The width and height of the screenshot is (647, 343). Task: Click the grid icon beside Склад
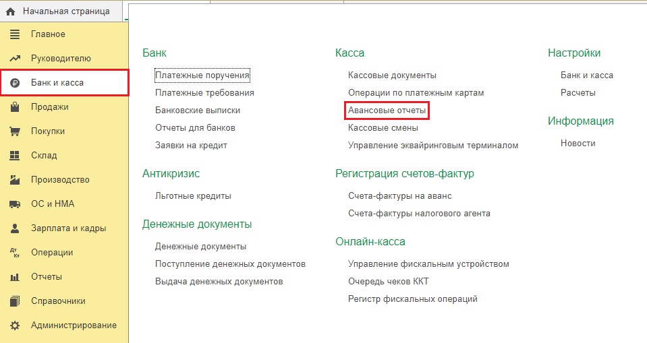click(15, 156)
